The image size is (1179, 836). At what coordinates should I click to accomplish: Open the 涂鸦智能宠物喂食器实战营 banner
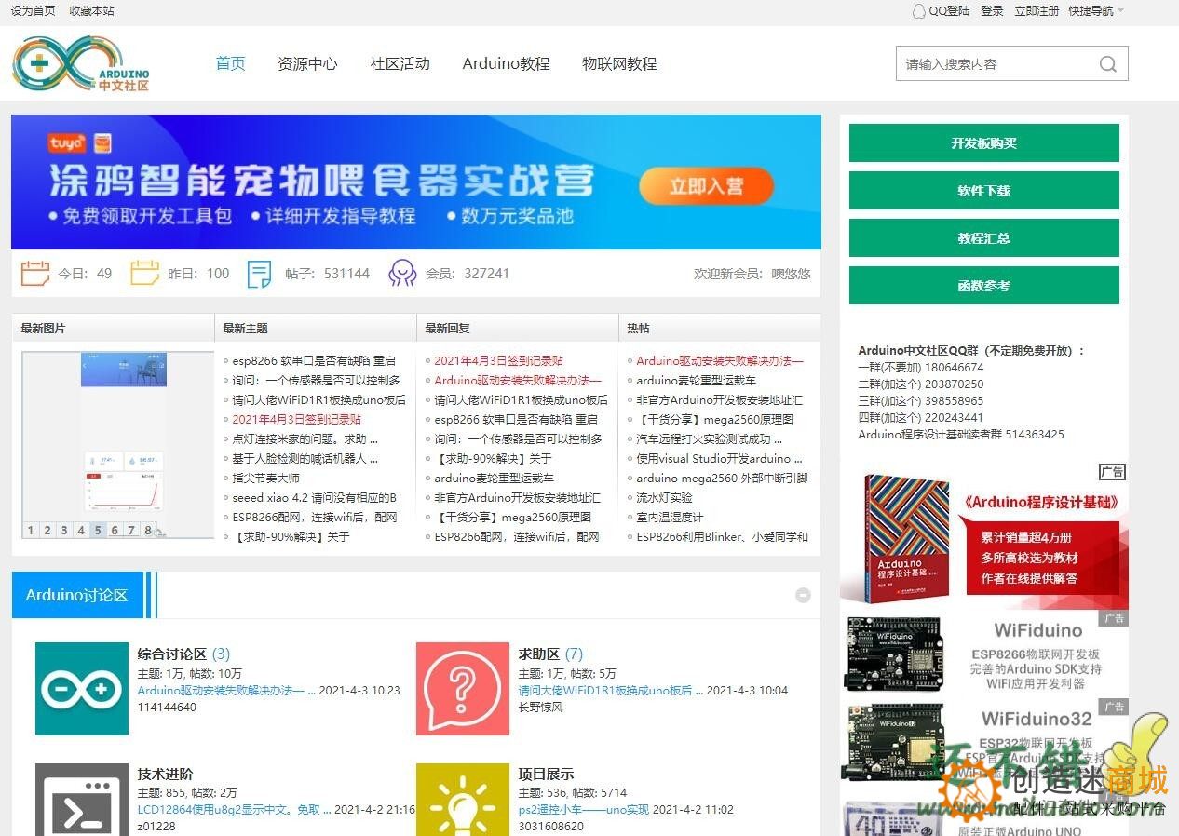[x=416, y=182]
